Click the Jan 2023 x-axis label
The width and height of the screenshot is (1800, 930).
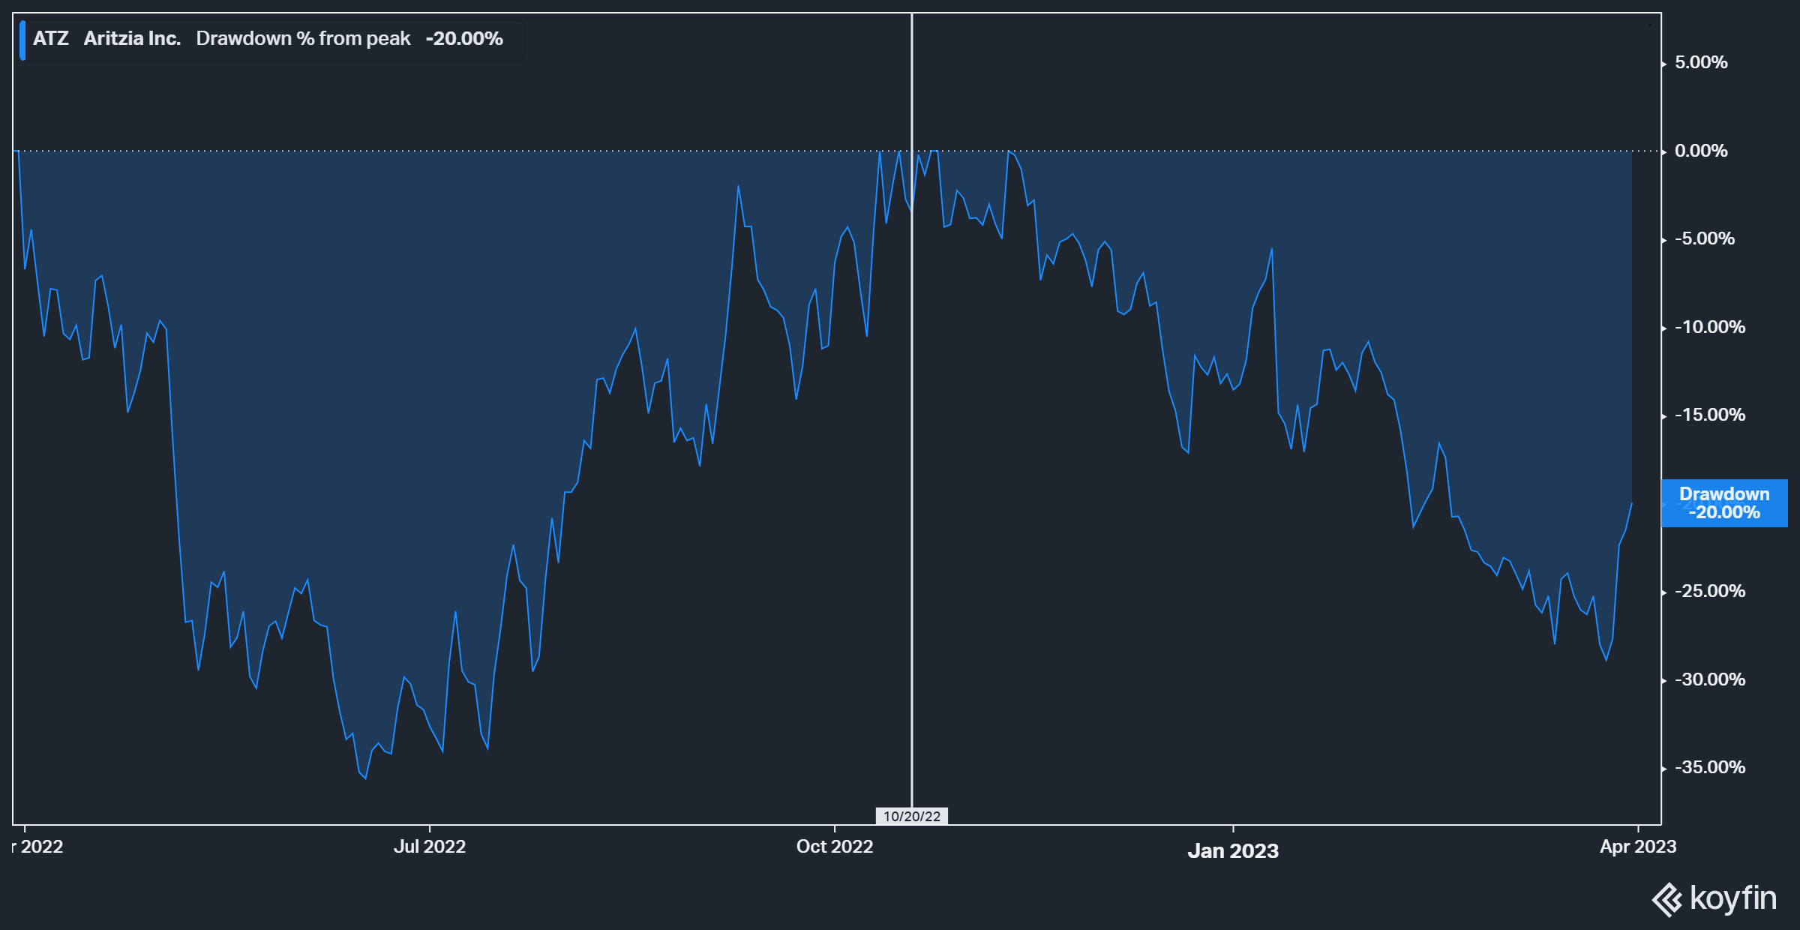(x=1233, y=850)
